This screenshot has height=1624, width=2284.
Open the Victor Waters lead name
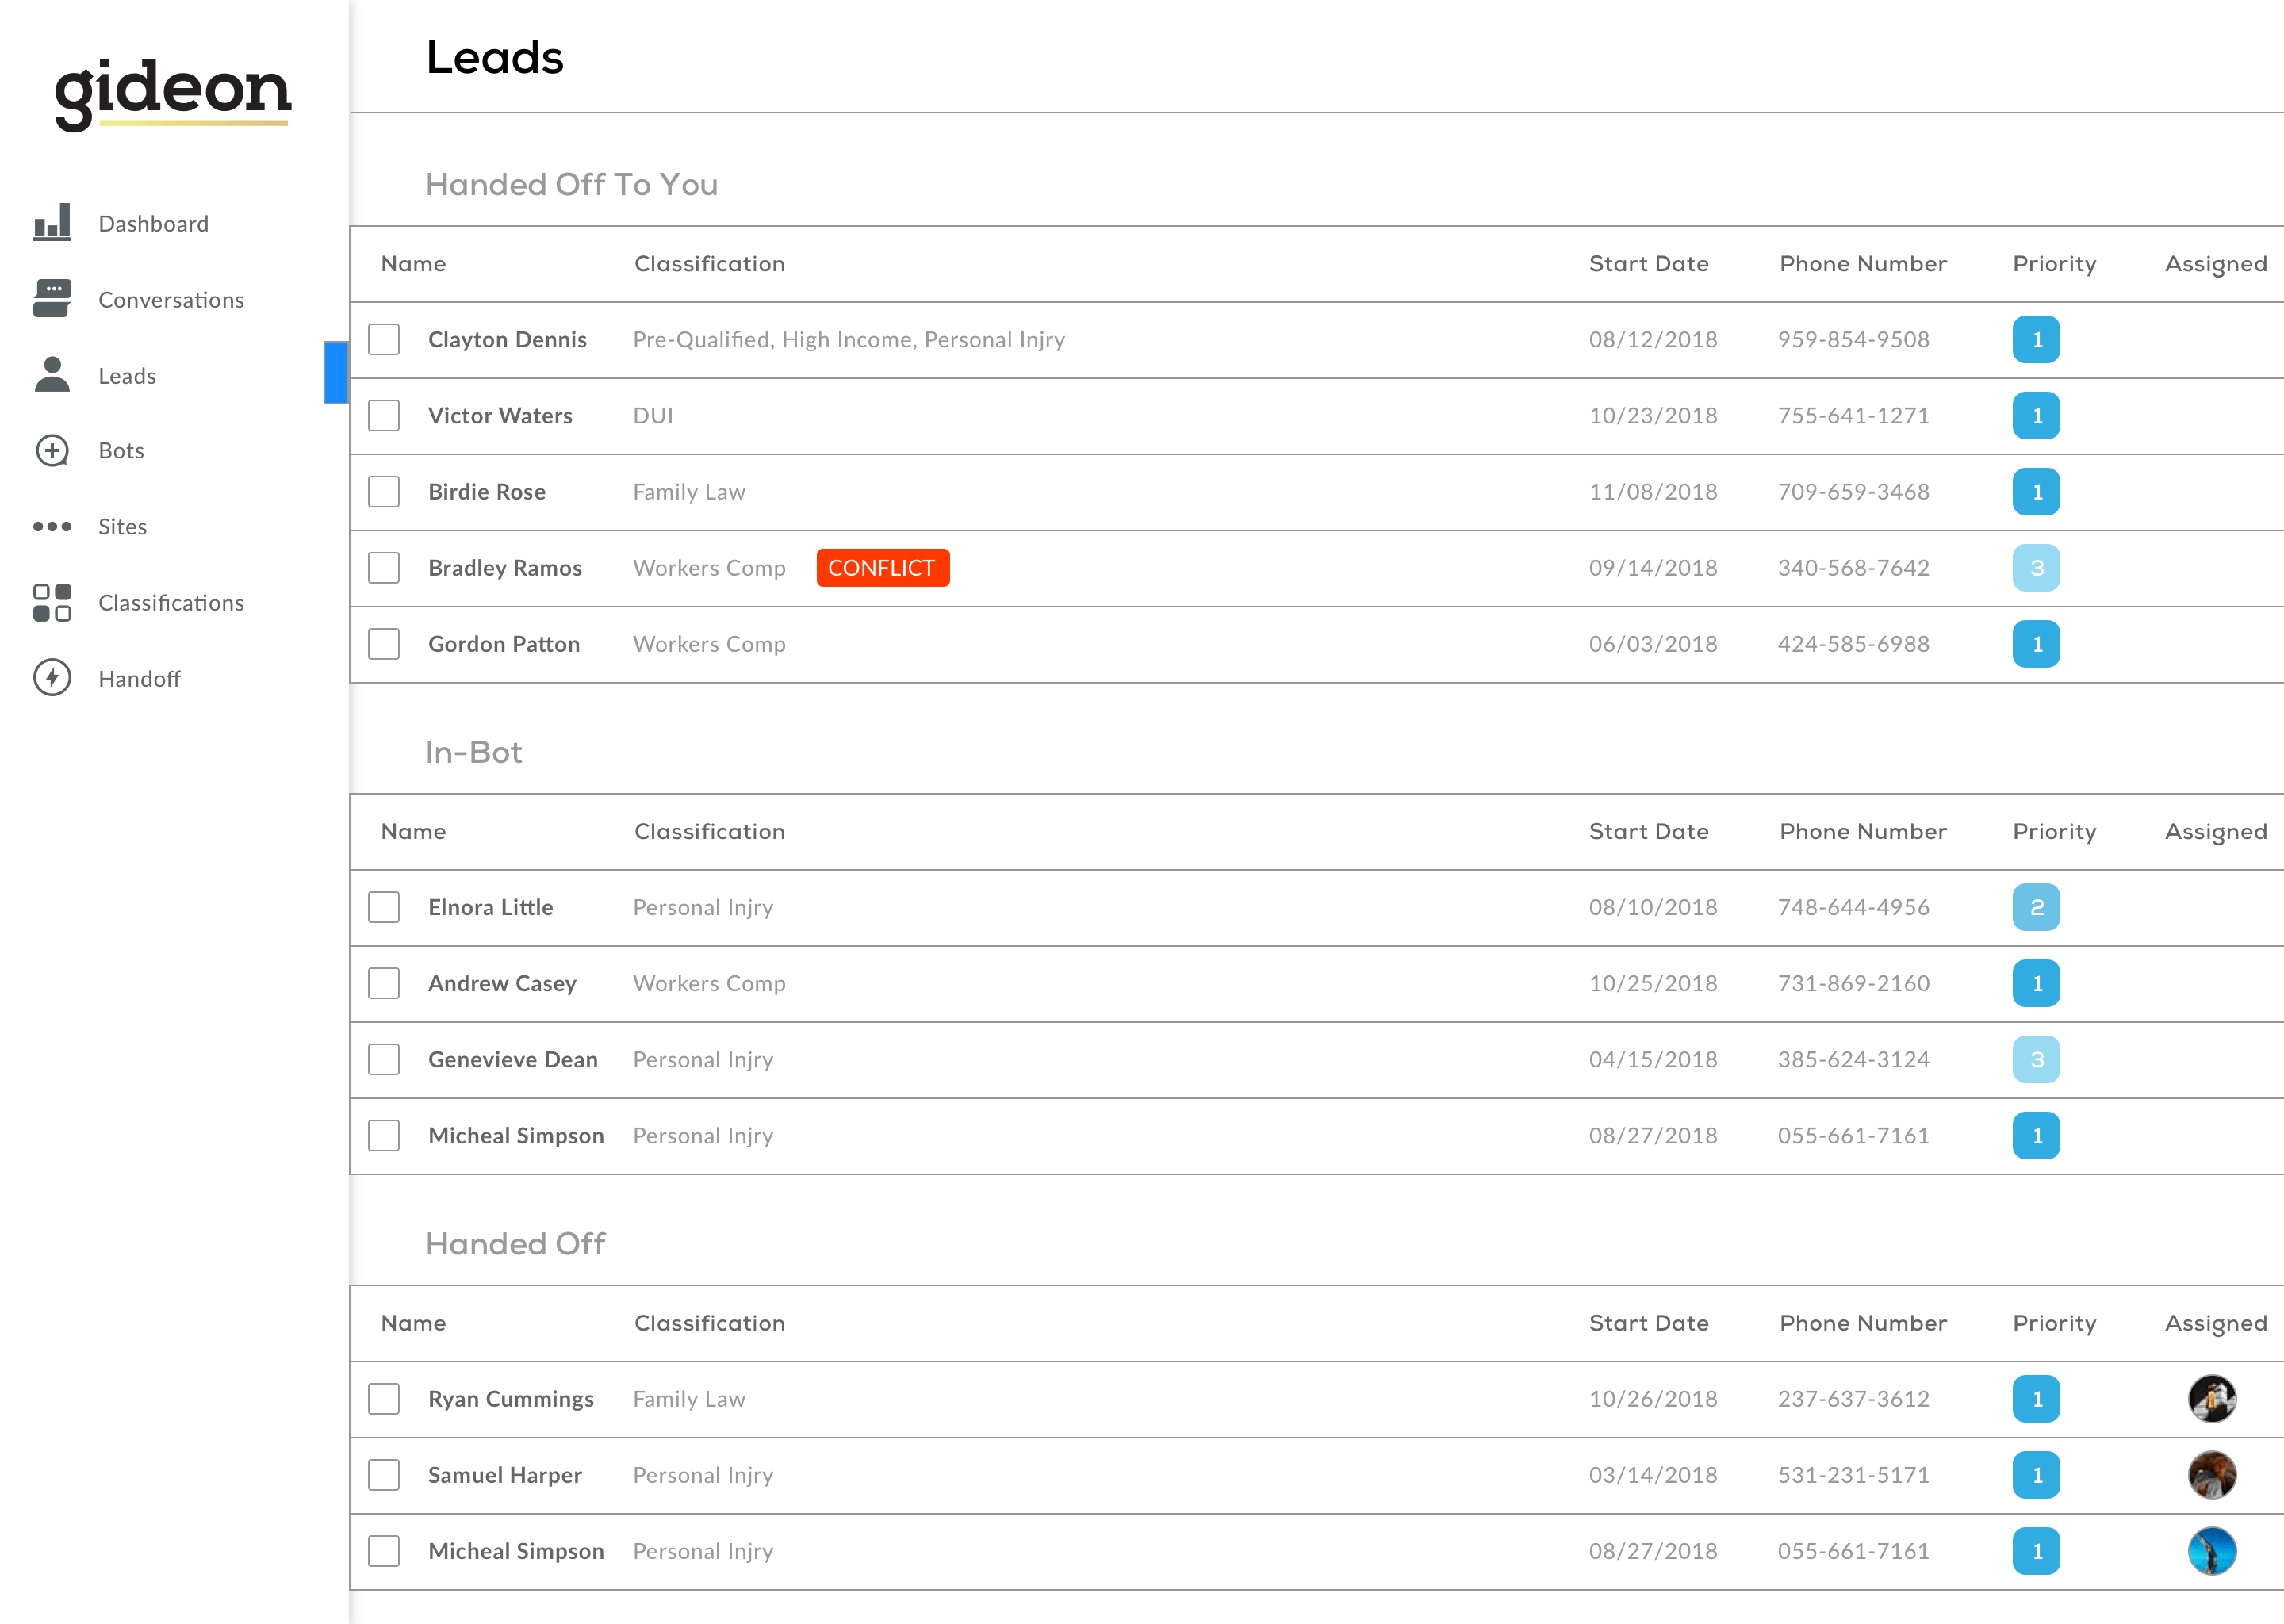(500, 415)
